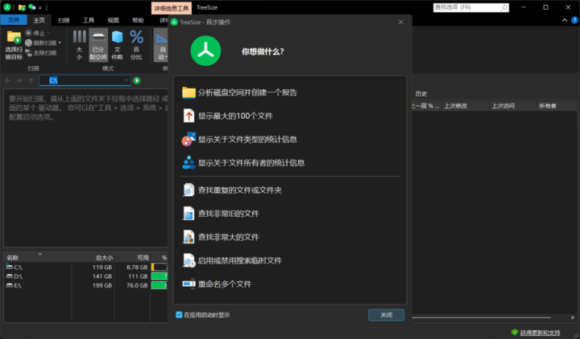The image size is (580, 339).
Task: Select the 百分比 percent mode icon
Action: pos(136,43)
